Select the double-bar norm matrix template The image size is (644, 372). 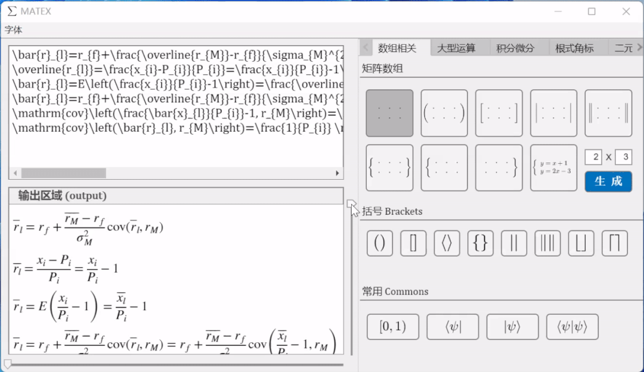608,112
